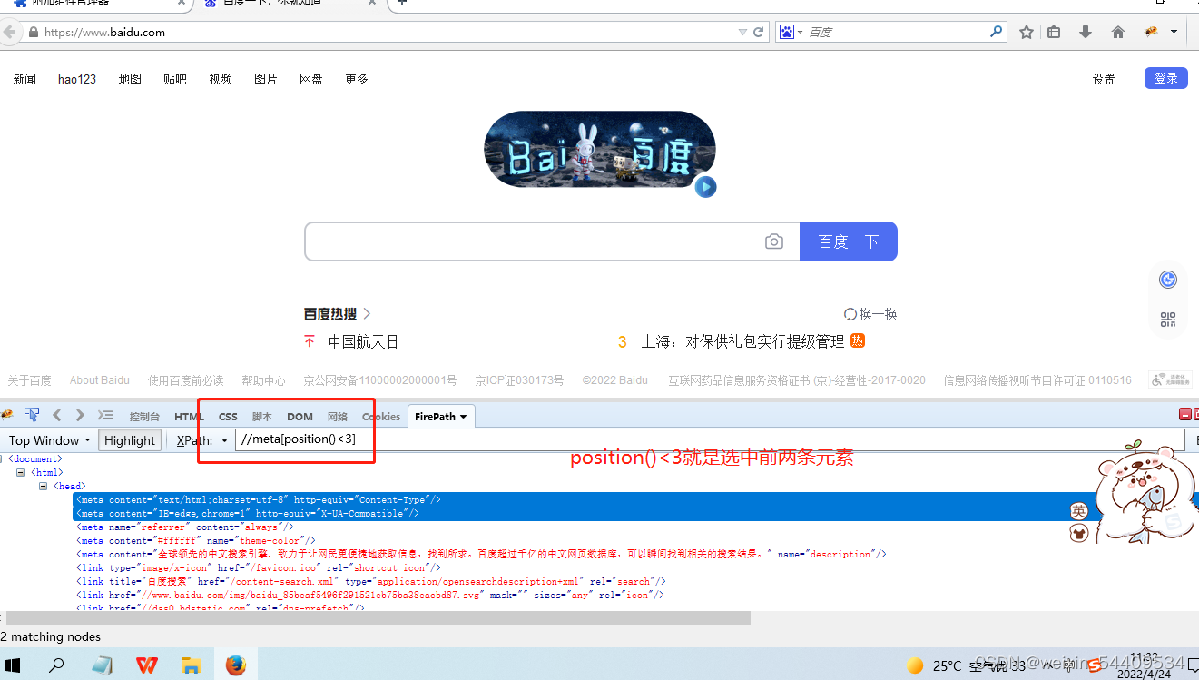This screenshot has height=680, width=1199.
Task: Go back with the Firebug left arrow
Action: (56, 415)
